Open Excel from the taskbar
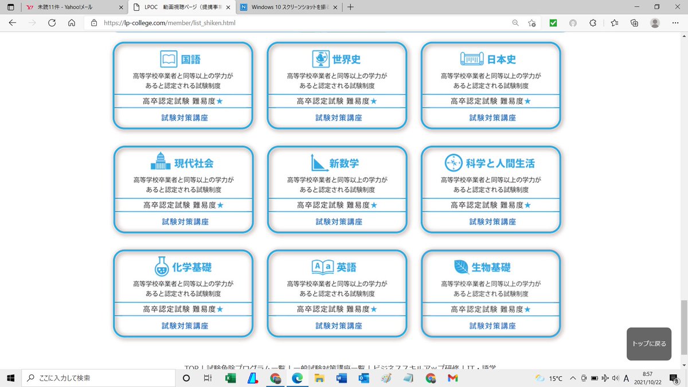 [x=230, y=378]
